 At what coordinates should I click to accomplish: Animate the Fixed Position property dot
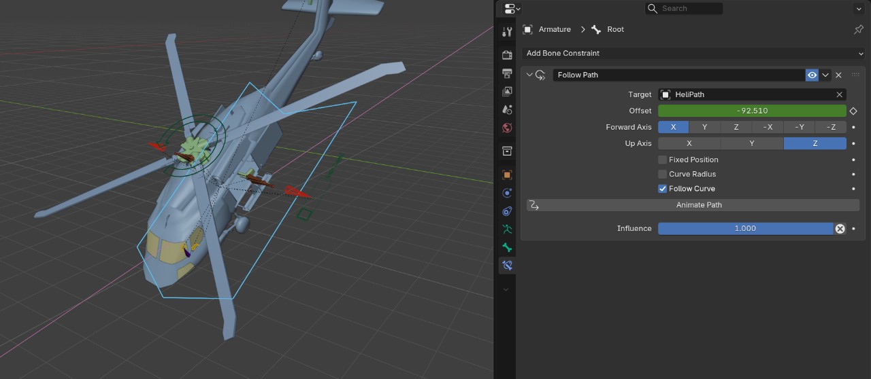pyautogui.click(x=853, y=160)
